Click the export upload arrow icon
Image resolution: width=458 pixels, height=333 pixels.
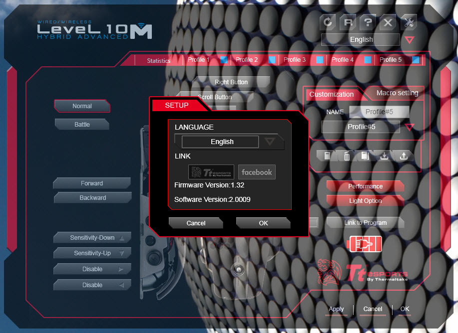[404, 156]
